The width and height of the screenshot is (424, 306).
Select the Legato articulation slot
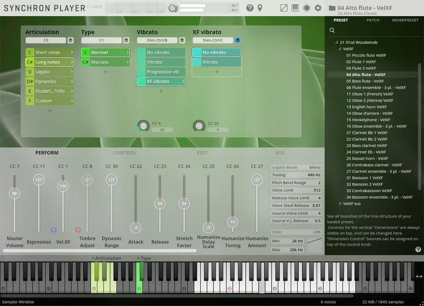[49, 72]
